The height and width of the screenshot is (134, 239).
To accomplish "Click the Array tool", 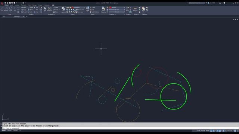I will tap(36, 12).
